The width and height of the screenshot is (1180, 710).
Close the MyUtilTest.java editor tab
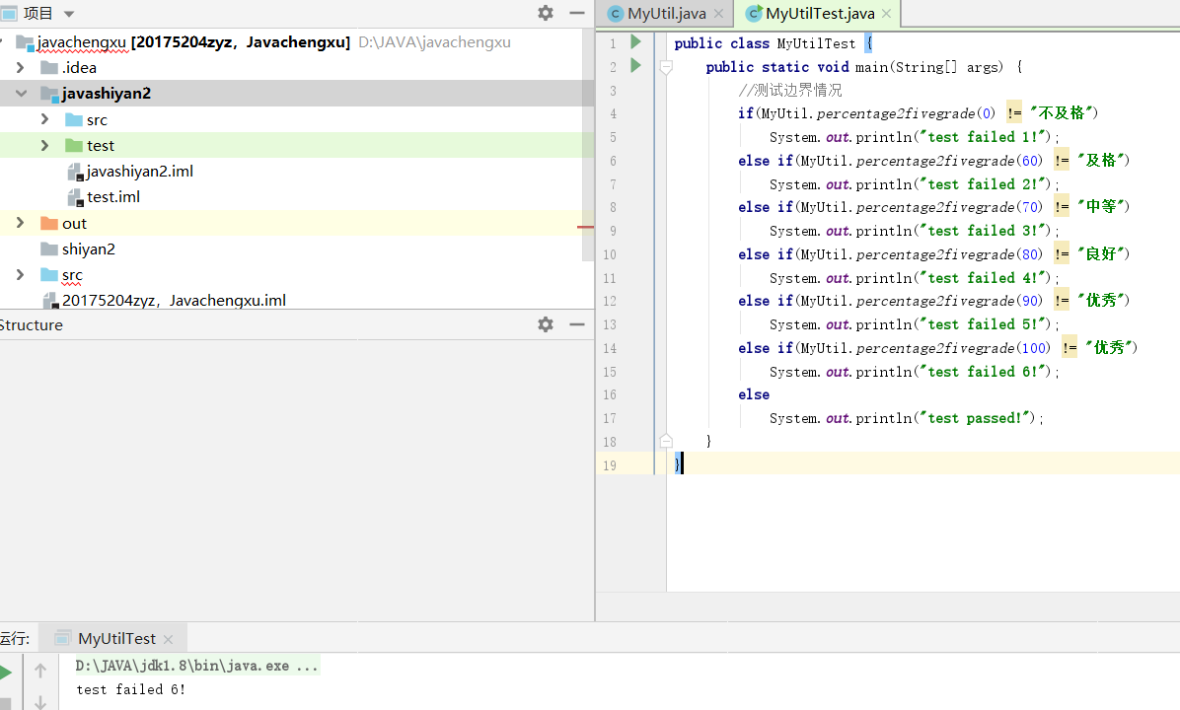[x=886, y=14]
